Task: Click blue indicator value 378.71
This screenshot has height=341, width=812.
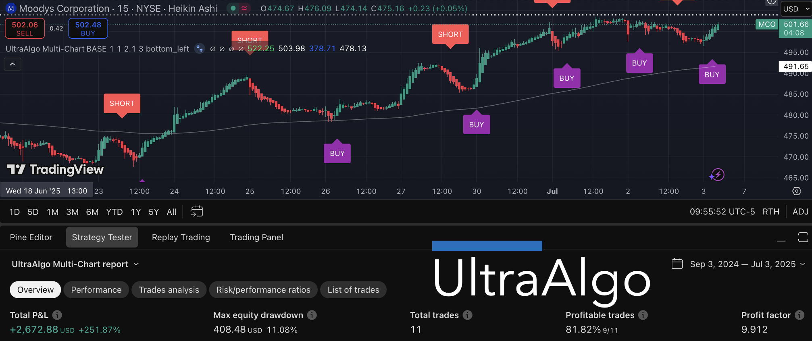Action: point(322,49)
